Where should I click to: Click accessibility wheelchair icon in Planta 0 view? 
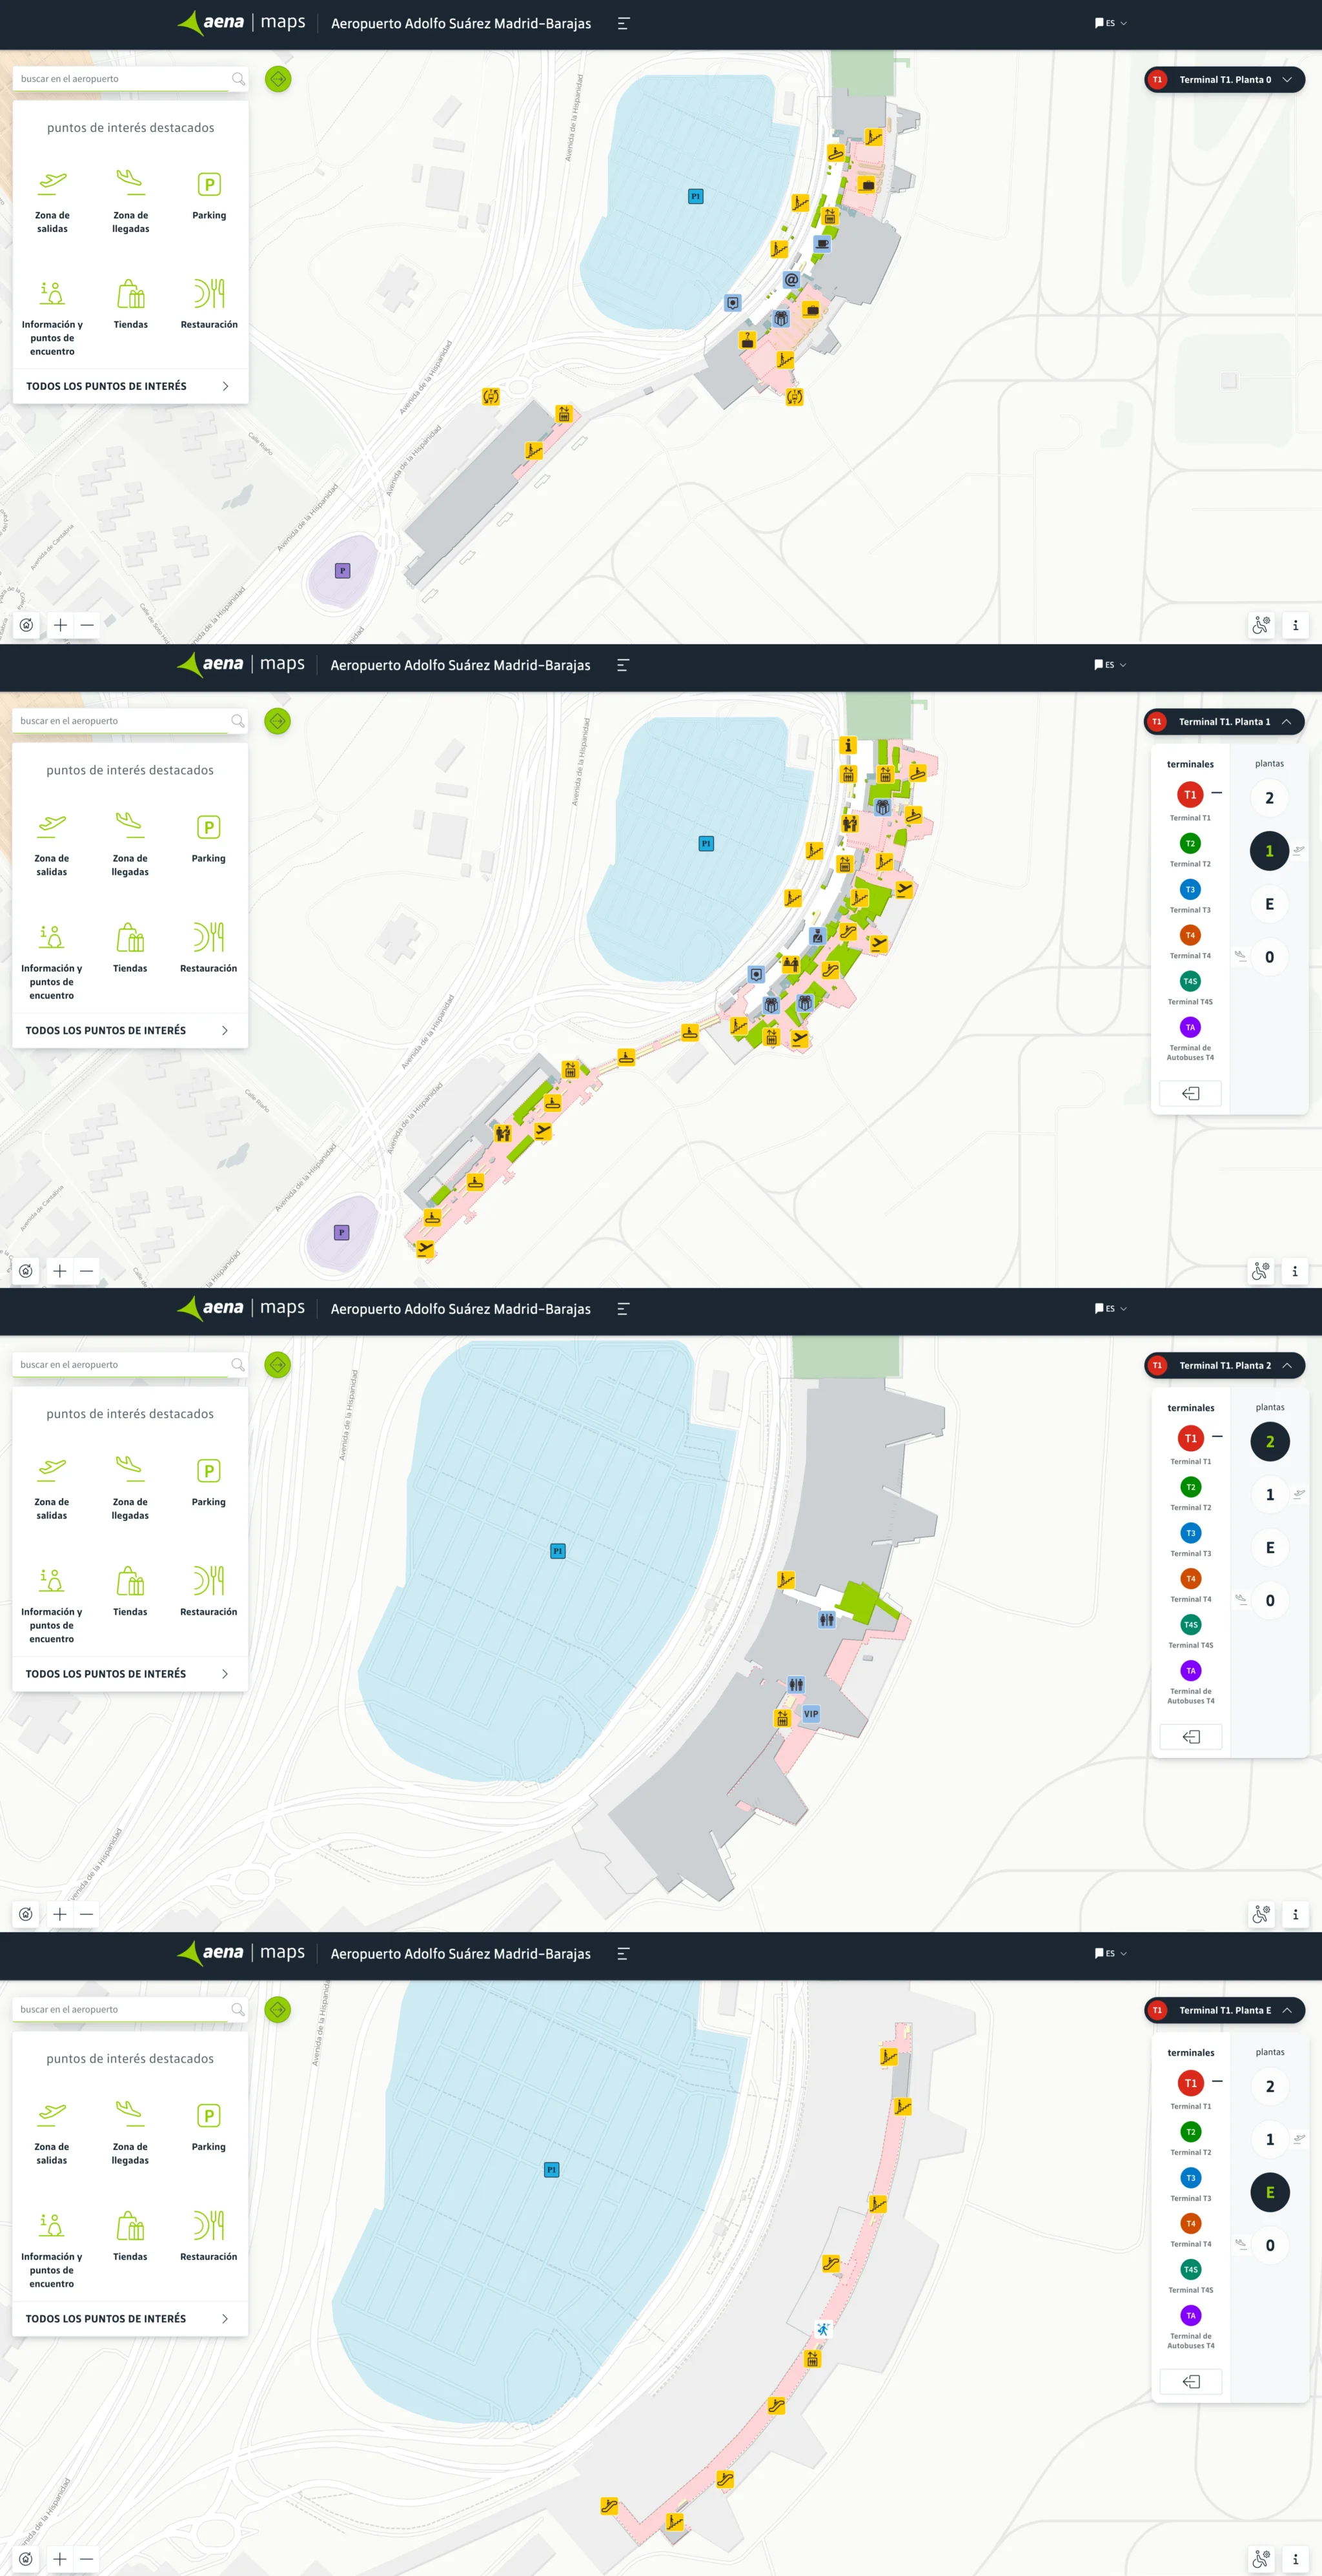pyautogui.click(x=1261, y=625)
